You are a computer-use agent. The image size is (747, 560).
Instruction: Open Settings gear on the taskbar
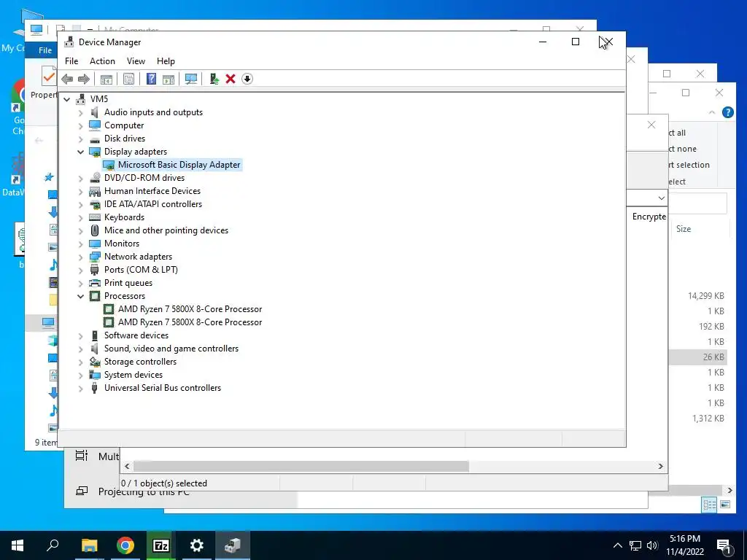(197, 545)
